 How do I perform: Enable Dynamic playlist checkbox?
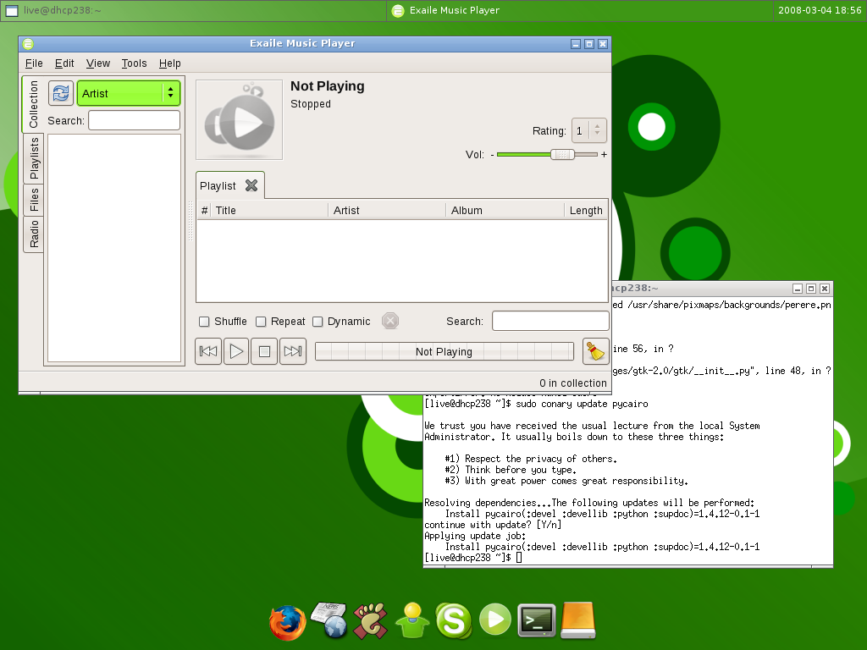[318, 322]
